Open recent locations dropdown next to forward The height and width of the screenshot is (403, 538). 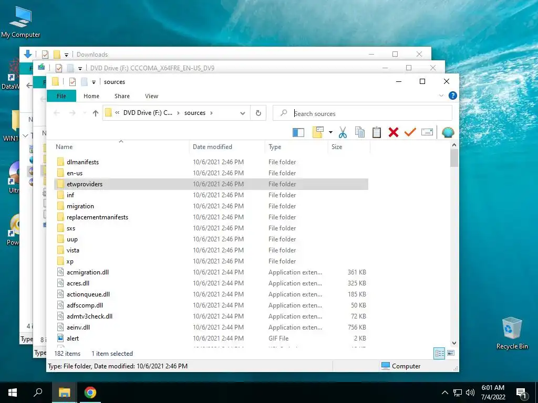click(x=85, y=113)
